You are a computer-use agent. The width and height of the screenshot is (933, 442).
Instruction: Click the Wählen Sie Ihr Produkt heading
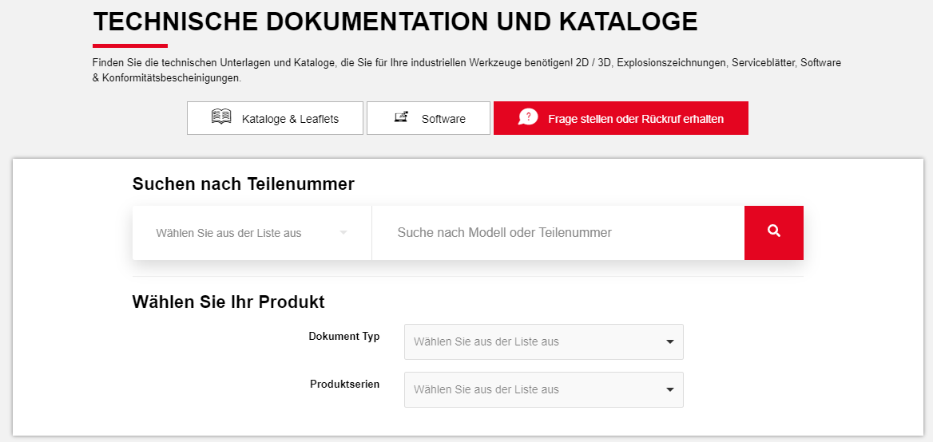tap(228, 302)
